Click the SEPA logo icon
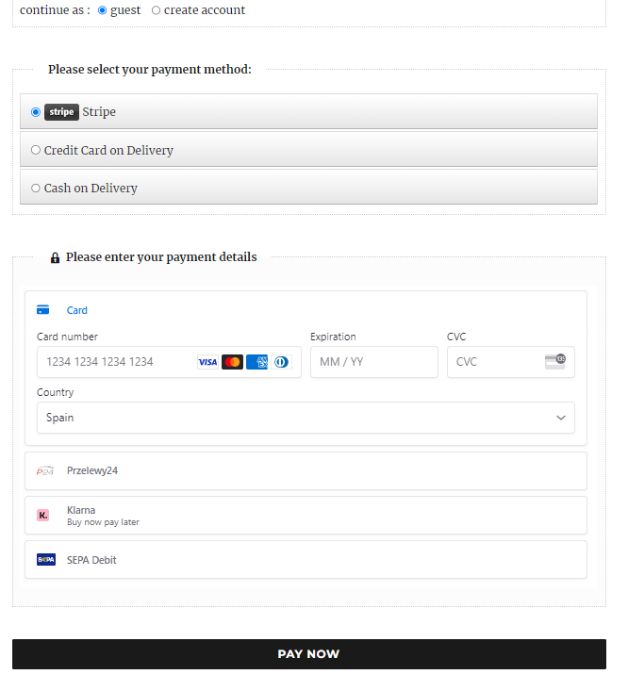This screenshot has height=691, width=628. [x=46, y=560]
